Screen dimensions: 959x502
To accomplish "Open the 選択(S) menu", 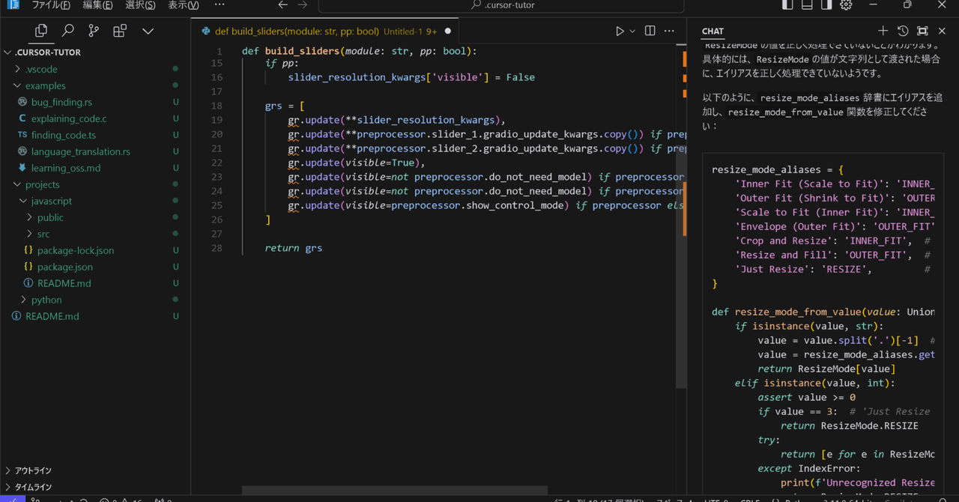I will [140, 5].
